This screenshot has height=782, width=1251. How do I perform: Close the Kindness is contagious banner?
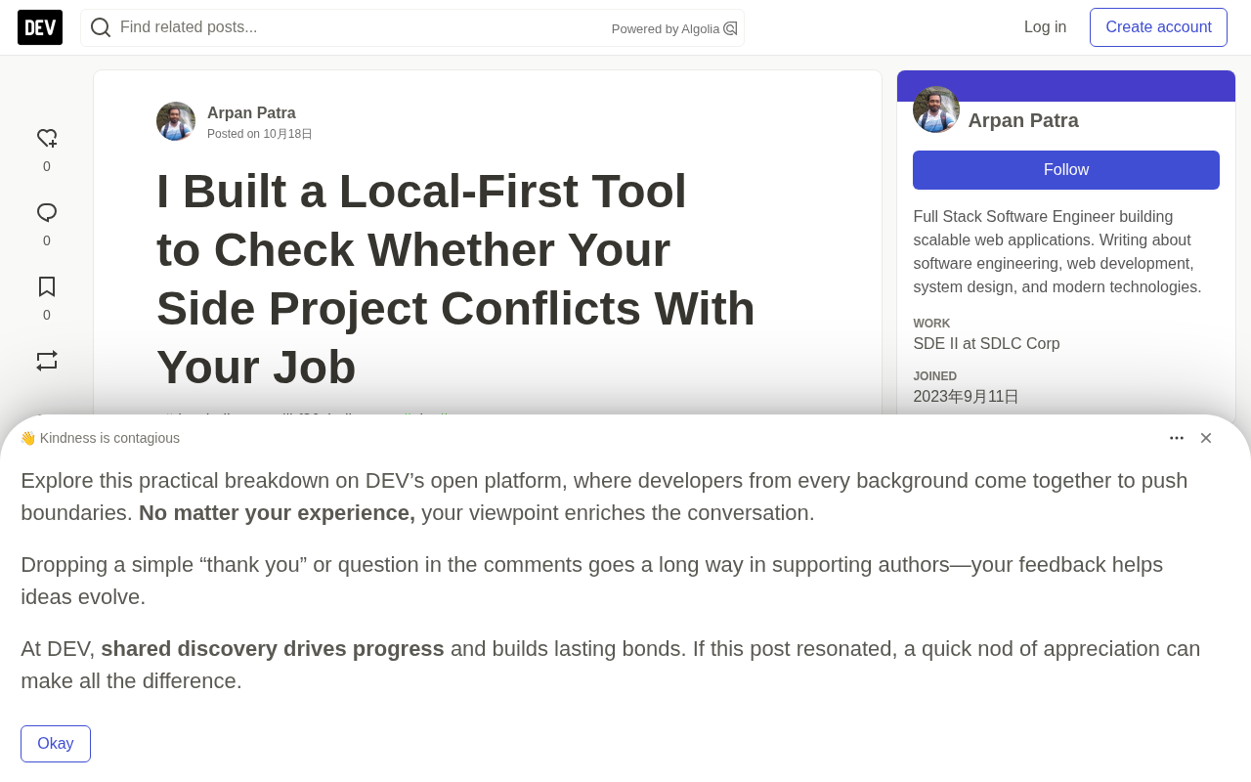1206,438
